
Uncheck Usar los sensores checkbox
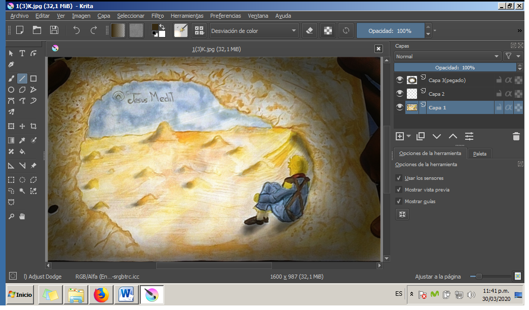click(x=399, y=178)
